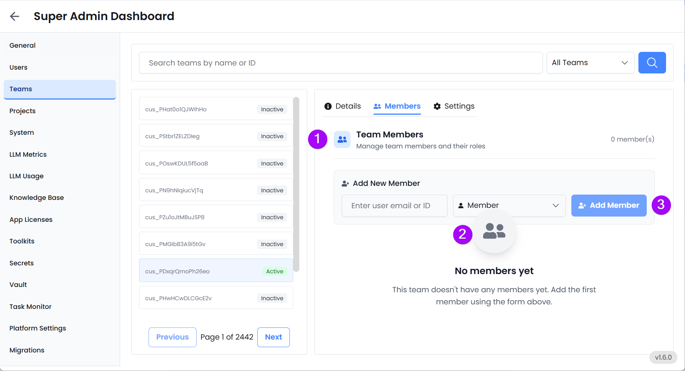Switch to the Settings tab
This screenshot has width=685, height=371.
click(x=454, y=106)
